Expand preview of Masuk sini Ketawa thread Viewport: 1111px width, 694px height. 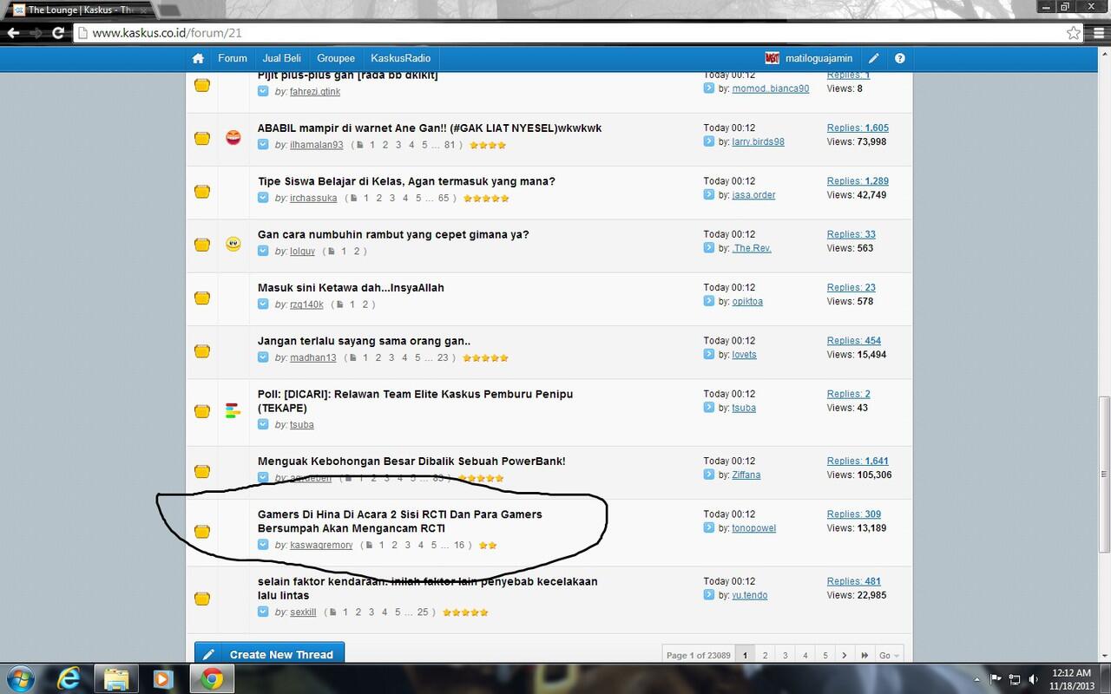click(x=263, y=304)
